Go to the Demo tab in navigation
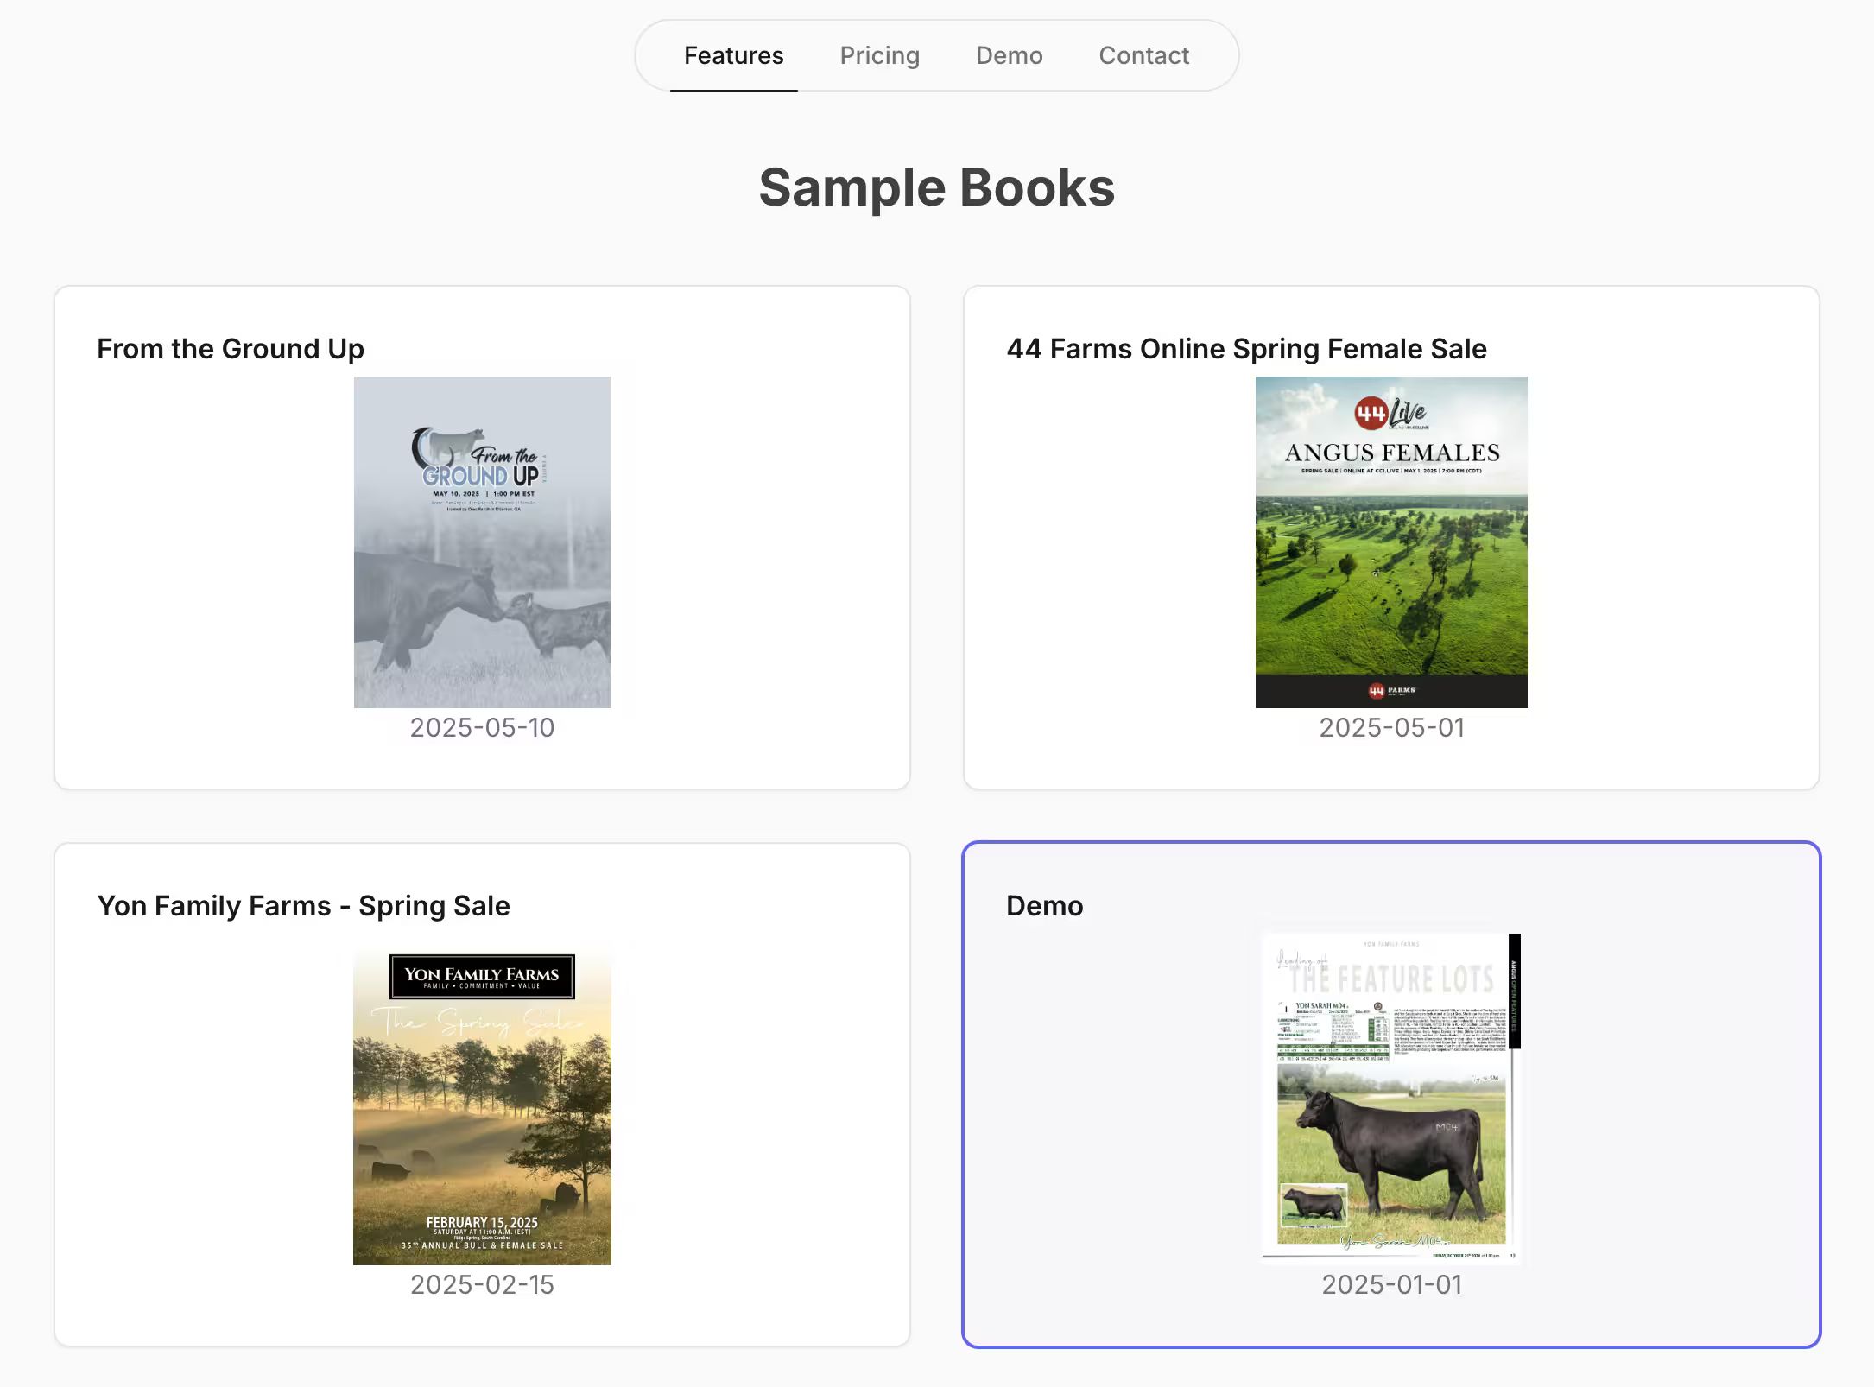The width and height of the screenshot is (1874, 1387). [x=1009, y=55]
